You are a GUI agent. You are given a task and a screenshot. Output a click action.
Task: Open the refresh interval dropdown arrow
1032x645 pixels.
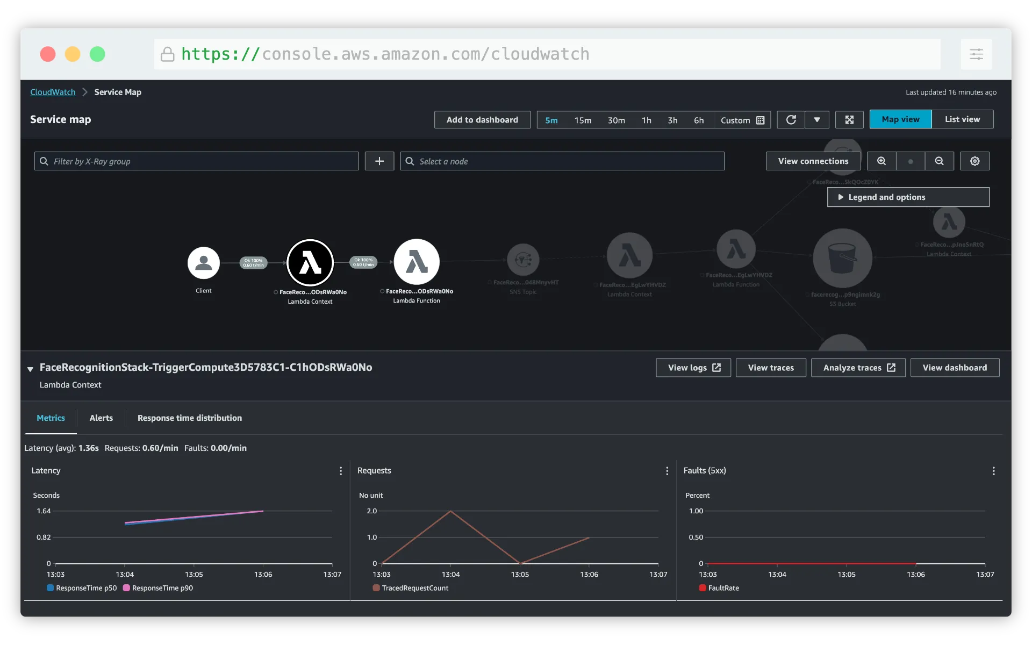(x=817, y=120)
